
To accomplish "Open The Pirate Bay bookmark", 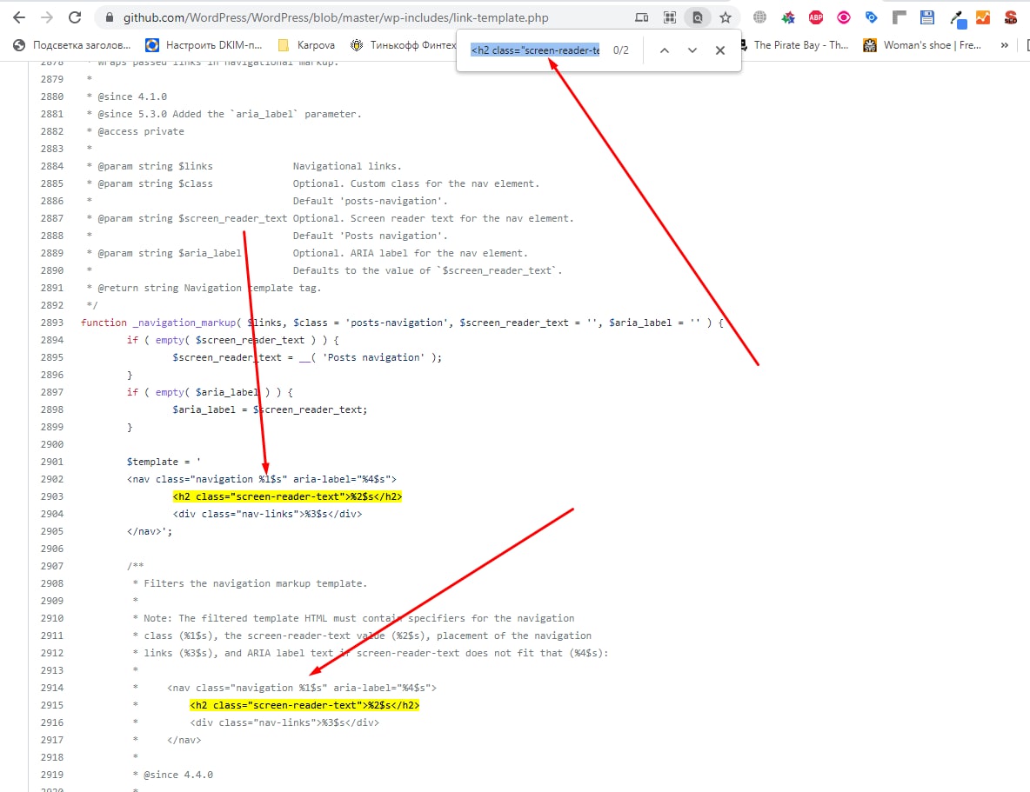I will 794,45.
